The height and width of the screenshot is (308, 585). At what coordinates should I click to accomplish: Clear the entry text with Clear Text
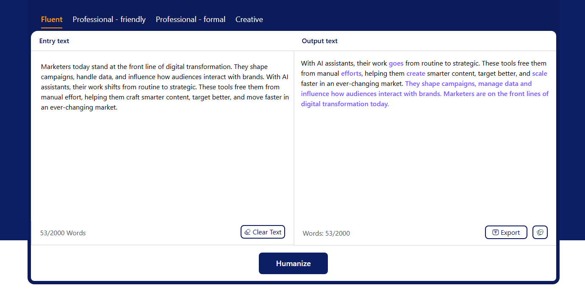click(x=263, y=232)
